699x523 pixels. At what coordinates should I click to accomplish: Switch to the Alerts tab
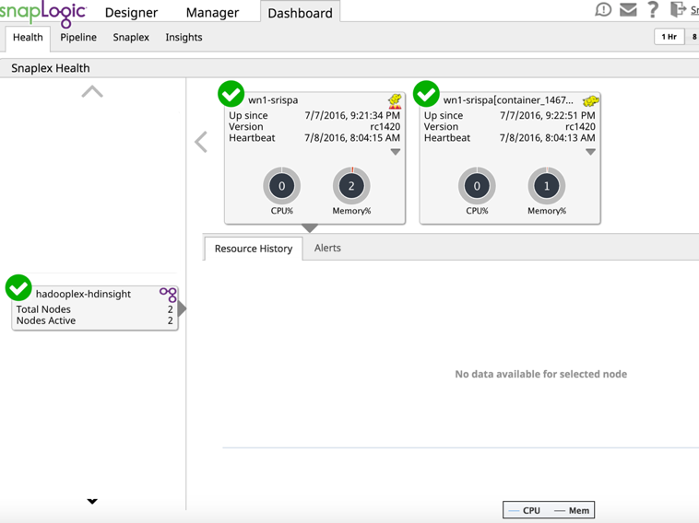(327, 248)
